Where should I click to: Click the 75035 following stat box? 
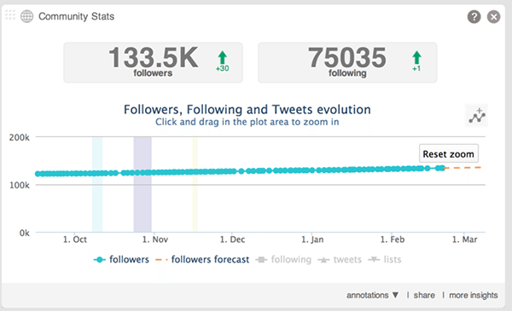347,62
